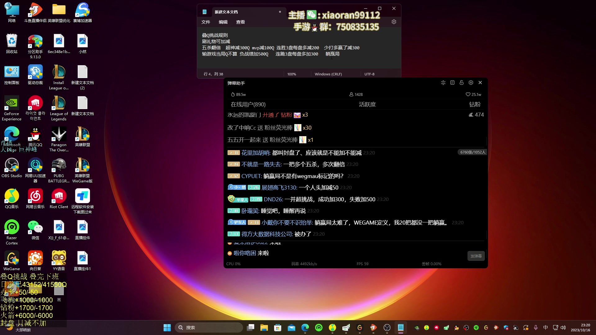
Task: Launch 向日葵 remote control icon
Action: pos(35,261)
